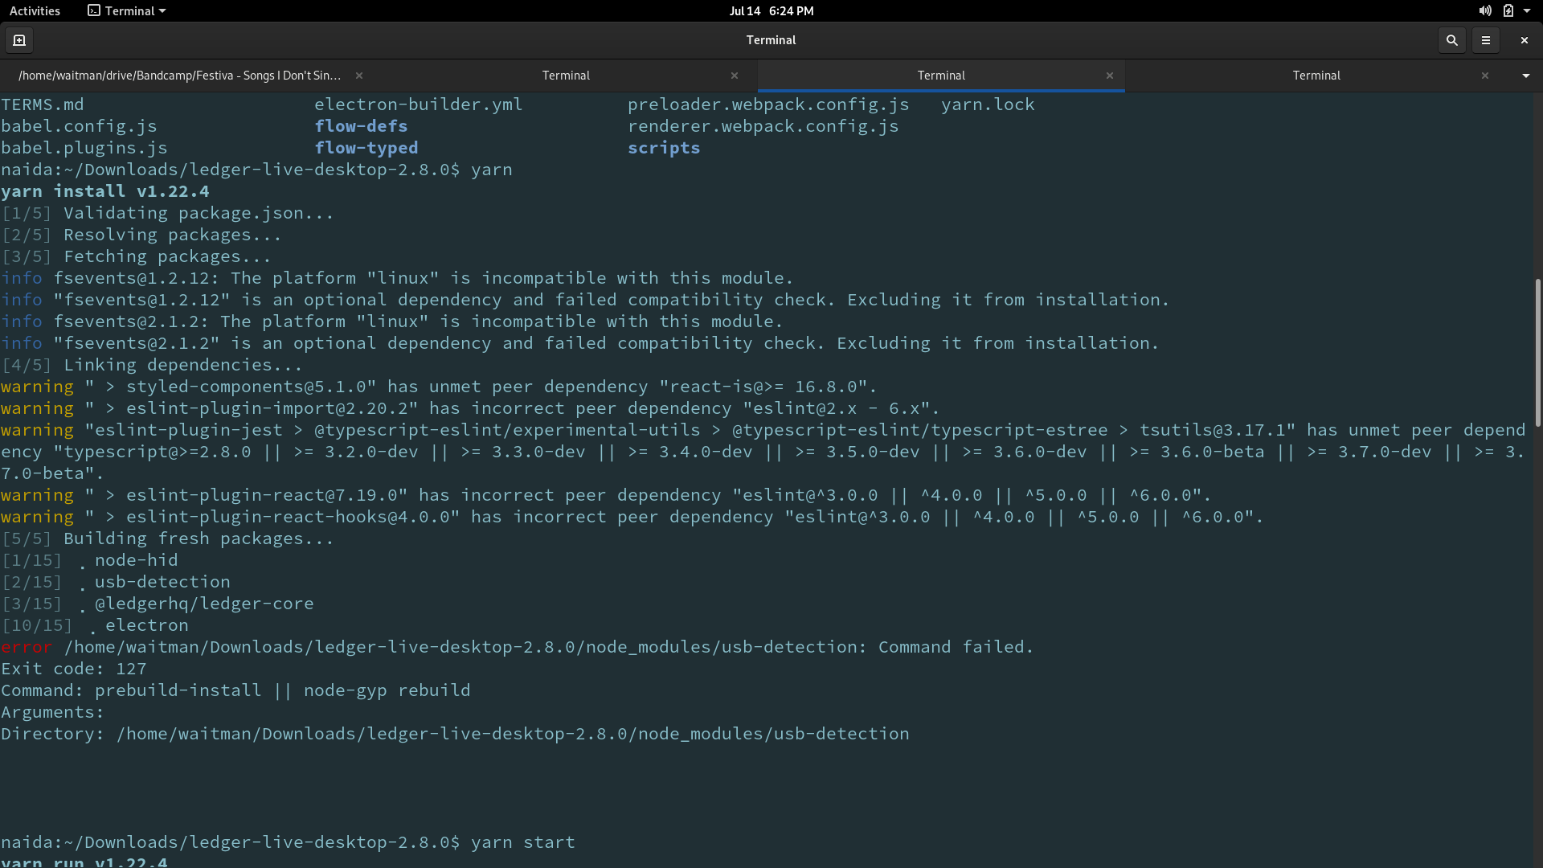The width and height of the screenshot is (1543, 868).
Task: Expand the tab list dropdown arrow
Action: (1525, 76)
